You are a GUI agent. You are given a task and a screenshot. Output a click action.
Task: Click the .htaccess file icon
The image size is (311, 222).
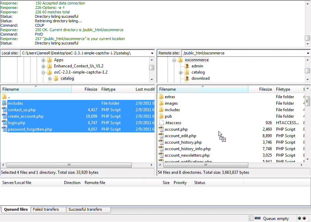tap(161, 123)
